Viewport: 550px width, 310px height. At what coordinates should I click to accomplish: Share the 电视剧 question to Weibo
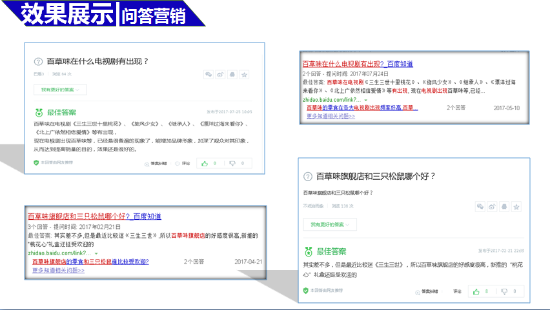(220, 75)
